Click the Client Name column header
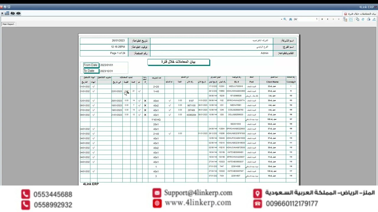Screen dimensions: 378x212 pyautogui.click(x=272, y=82)
